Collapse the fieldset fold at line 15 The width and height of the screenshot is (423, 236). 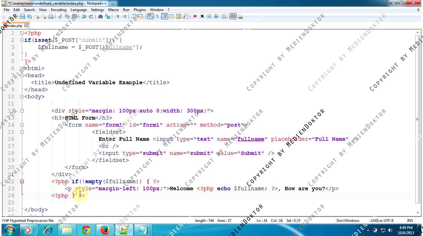pos(22,132)
